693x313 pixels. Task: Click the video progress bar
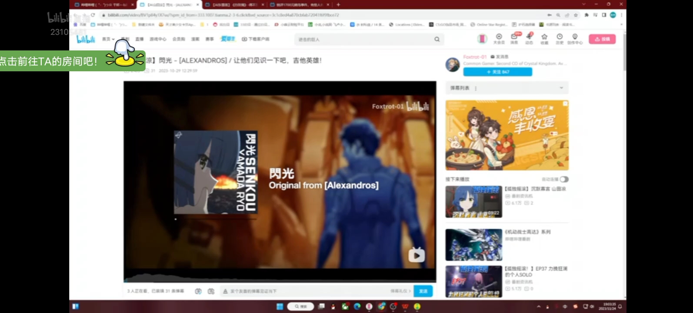point(280,281)
